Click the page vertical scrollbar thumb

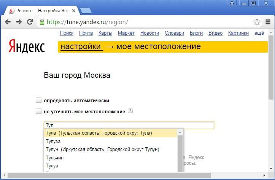point(271,67)
